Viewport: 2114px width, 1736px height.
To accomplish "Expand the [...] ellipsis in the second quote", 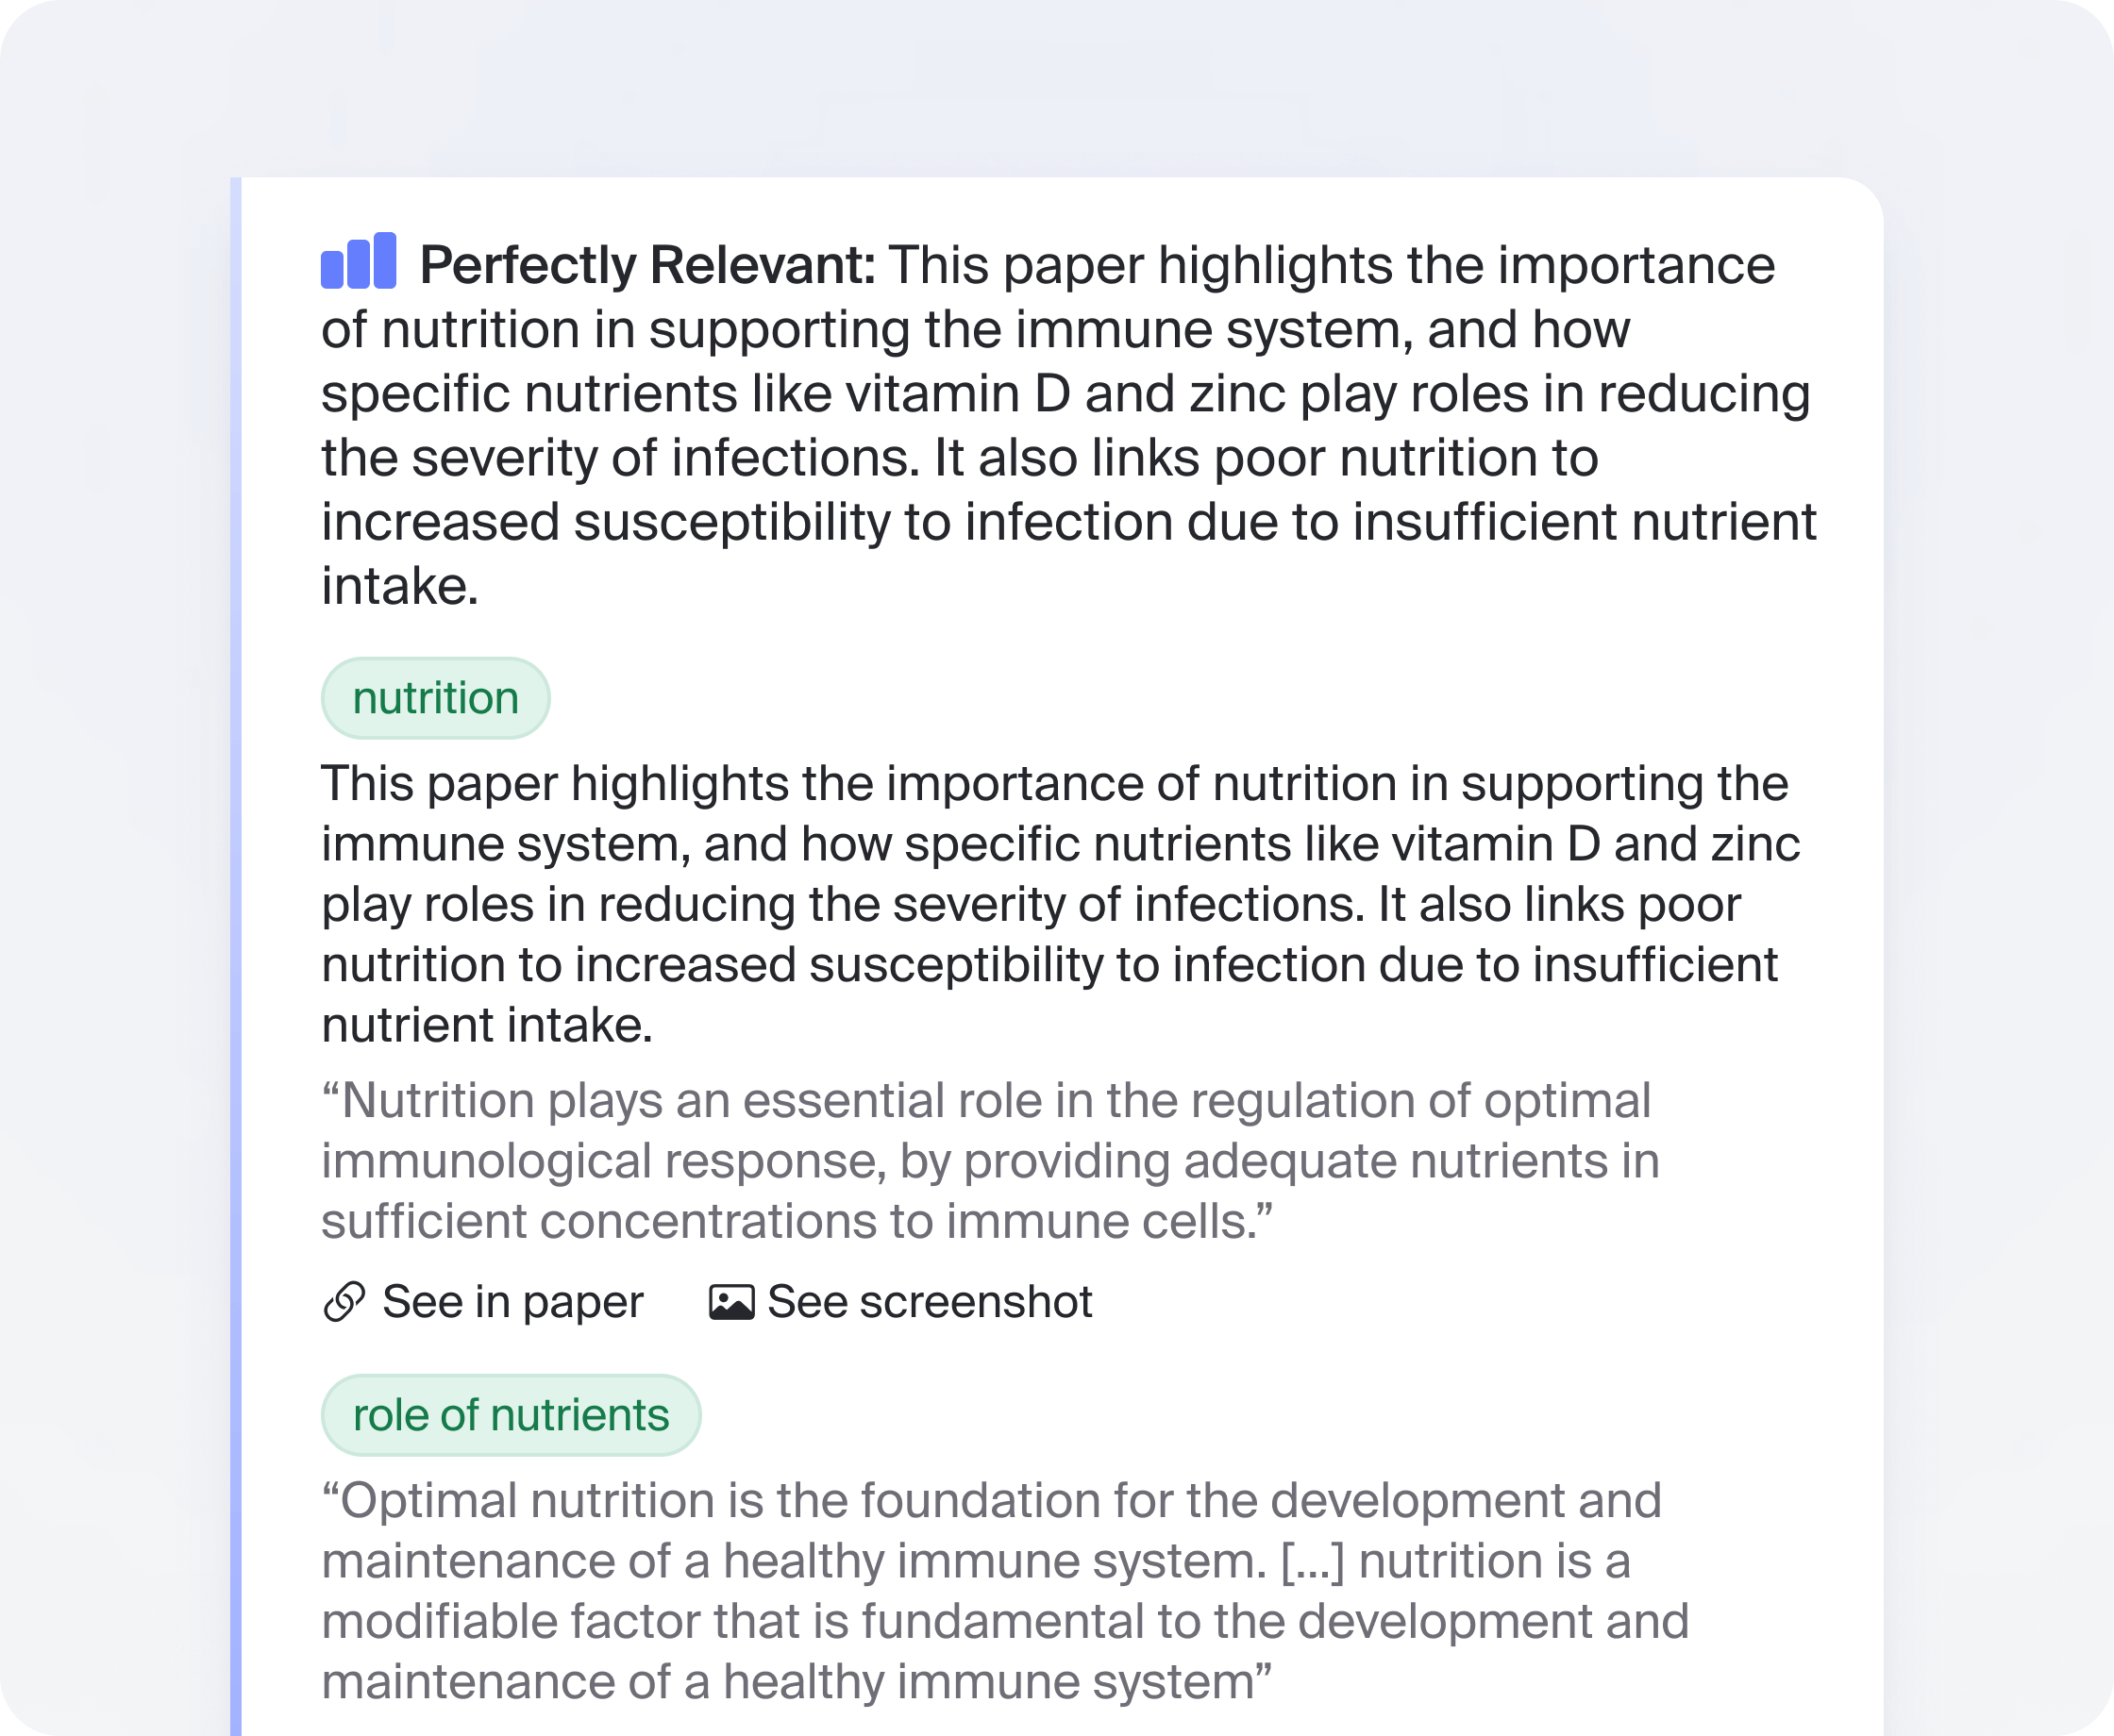I will pos(1312,1562).
